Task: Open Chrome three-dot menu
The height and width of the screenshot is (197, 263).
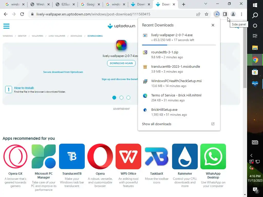Action: (241, 14)
